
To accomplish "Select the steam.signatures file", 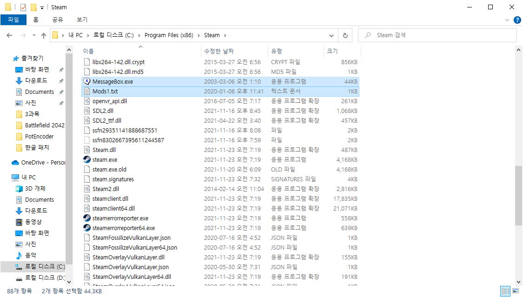I will 113,179.
